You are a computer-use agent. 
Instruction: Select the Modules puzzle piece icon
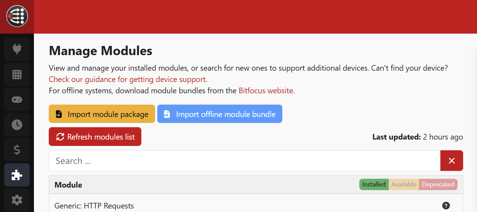point(17,175)
